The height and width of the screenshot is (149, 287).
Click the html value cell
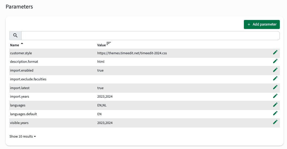[x=101, y=62]
